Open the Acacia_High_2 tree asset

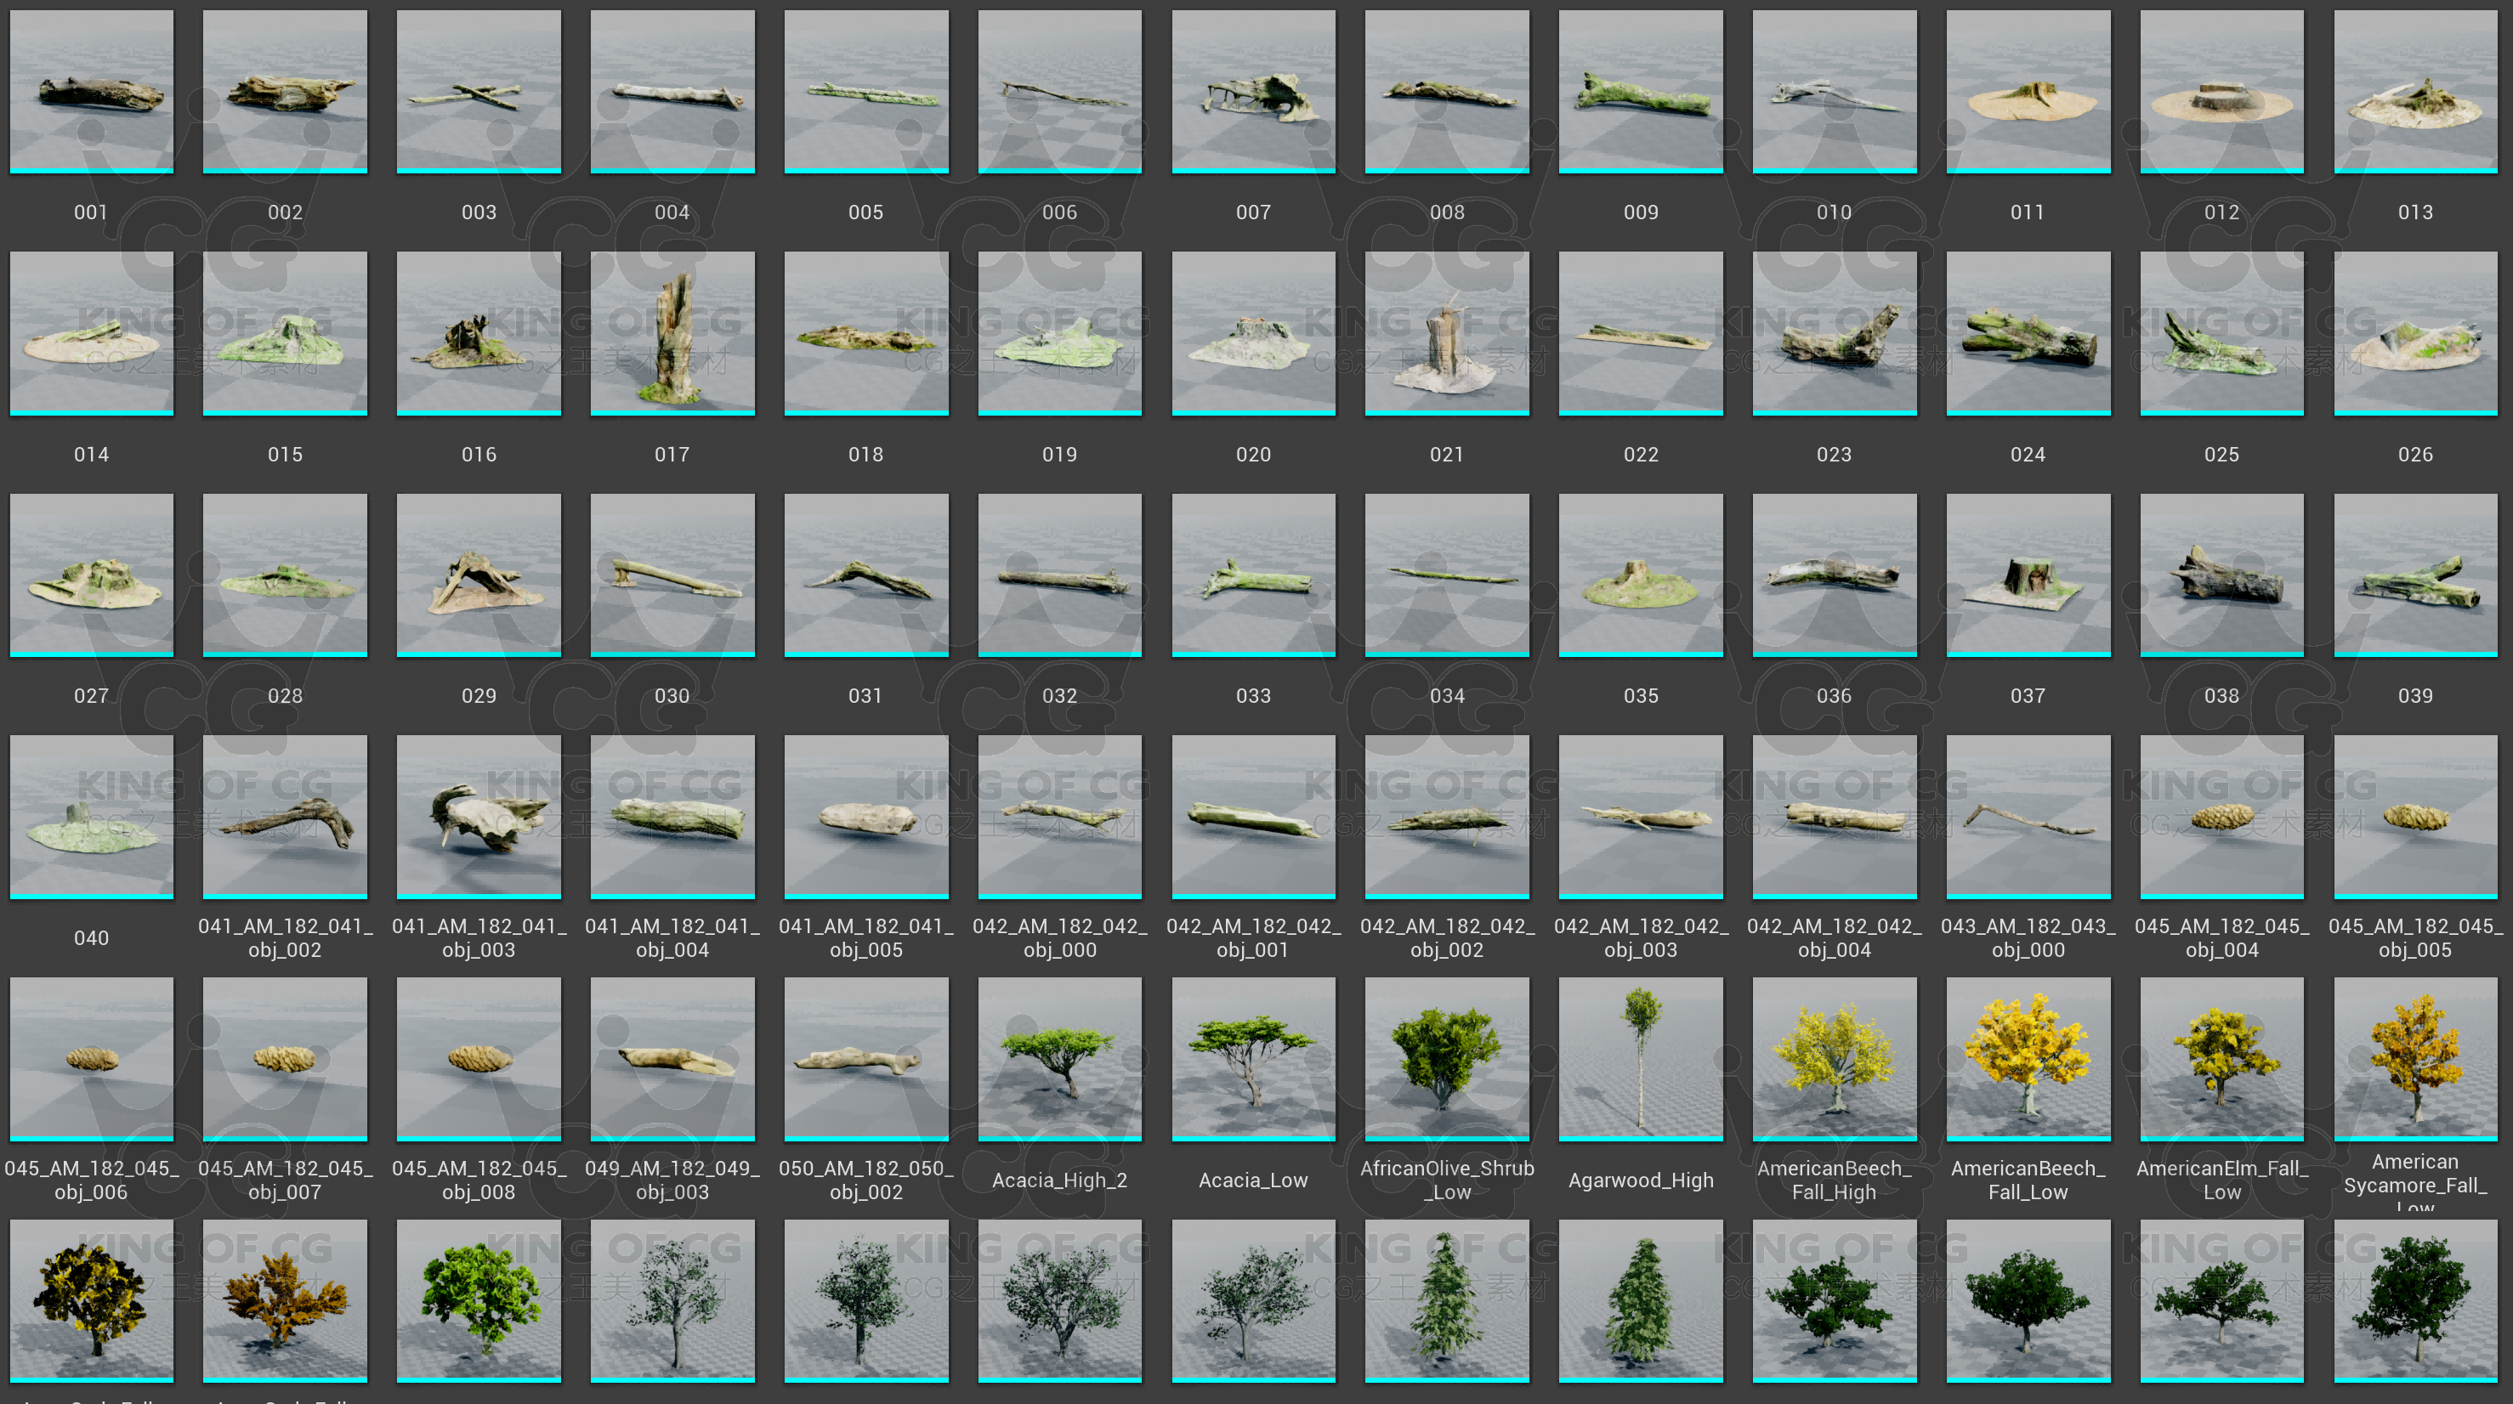pos(1059,1059)
